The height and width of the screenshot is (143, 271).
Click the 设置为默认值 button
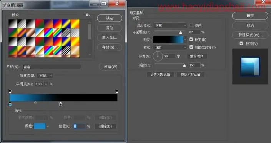click(160, 75)
